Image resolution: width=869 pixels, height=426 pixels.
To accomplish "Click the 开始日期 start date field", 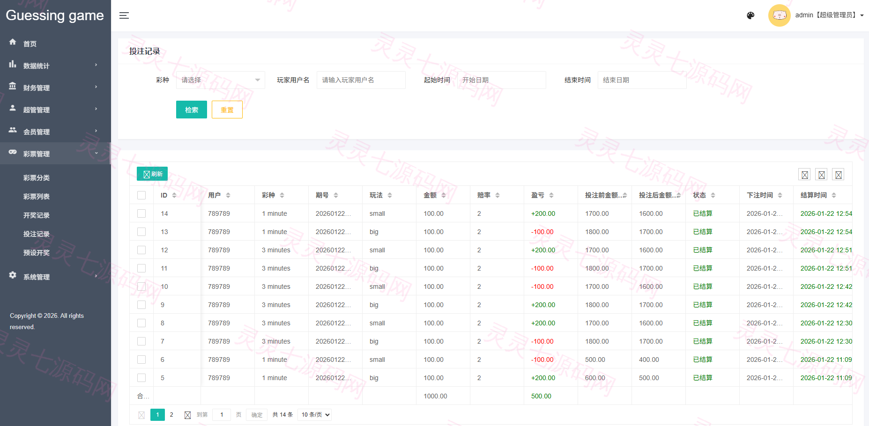I will point(502,80).
